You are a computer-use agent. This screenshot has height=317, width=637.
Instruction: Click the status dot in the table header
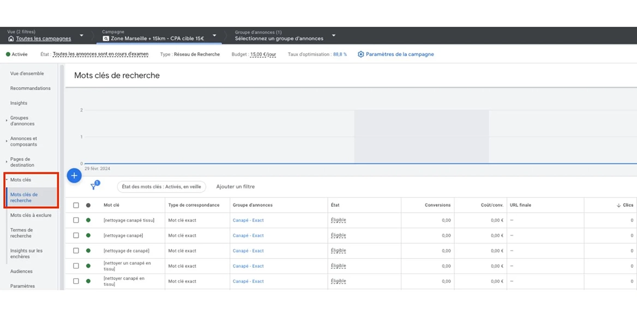coord(88,205)
